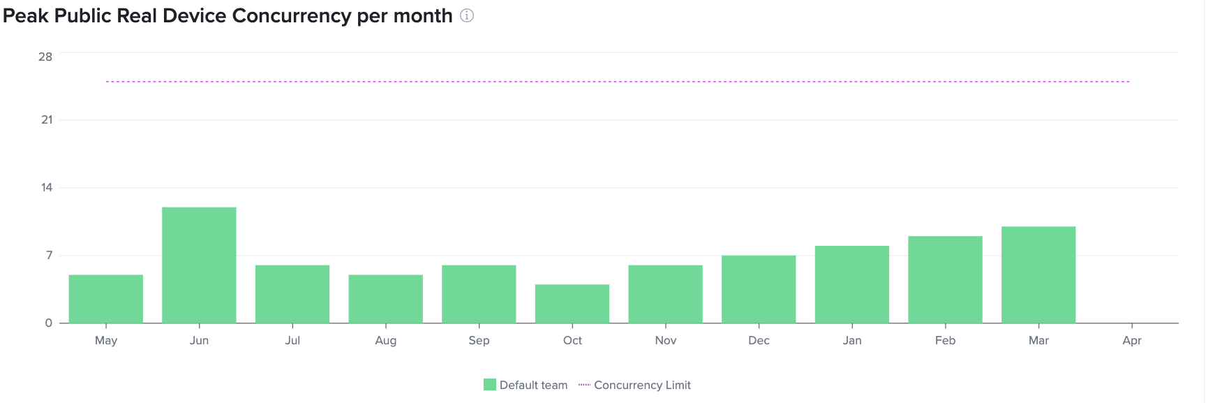Viewport: 1206px width, 403px height.
Task: Select the March bar
Action: pos(1038,274)
